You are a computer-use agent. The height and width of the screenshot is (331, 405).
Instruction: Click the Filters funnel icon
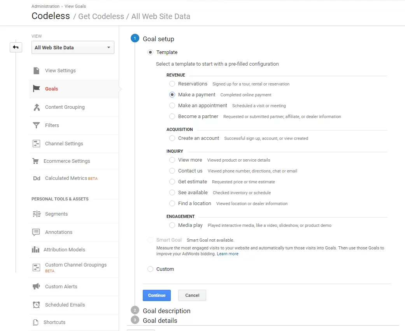[x=36, y=125]
